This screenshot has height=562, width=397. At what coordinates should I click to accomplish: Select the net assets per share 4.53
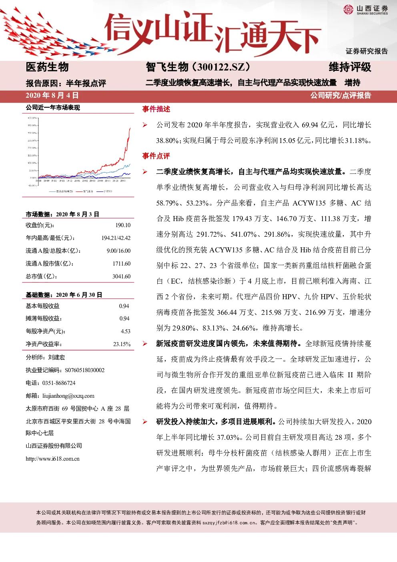[x=126, y=331]
